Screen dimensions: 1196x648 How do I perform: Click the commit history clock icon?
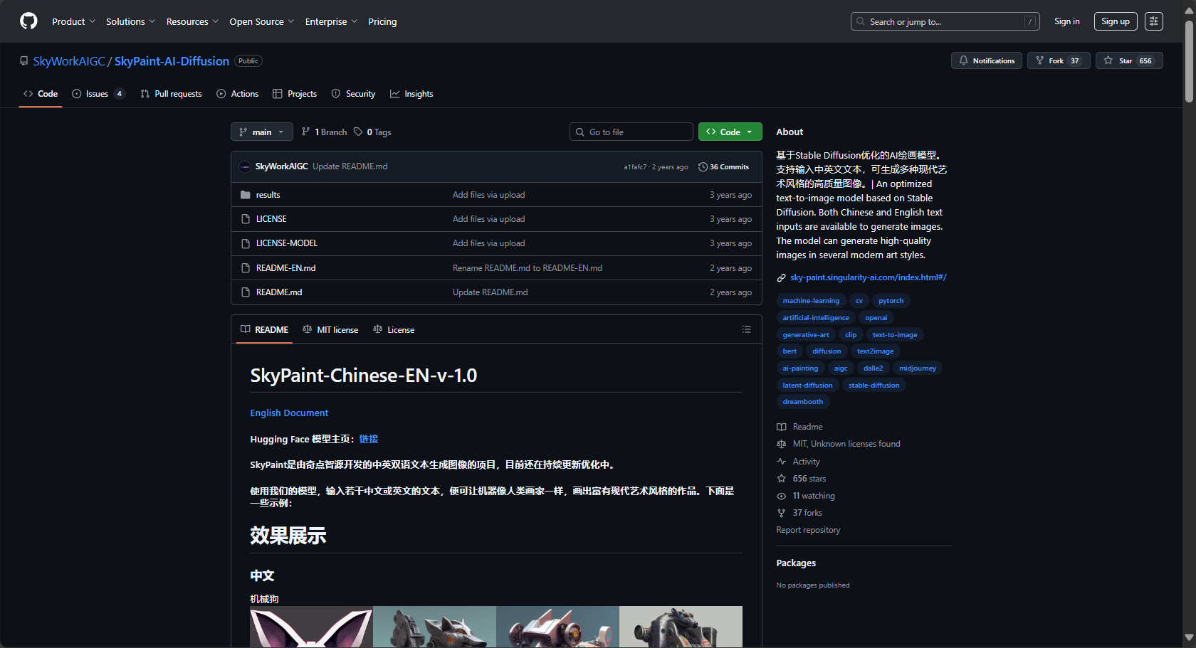703,167
